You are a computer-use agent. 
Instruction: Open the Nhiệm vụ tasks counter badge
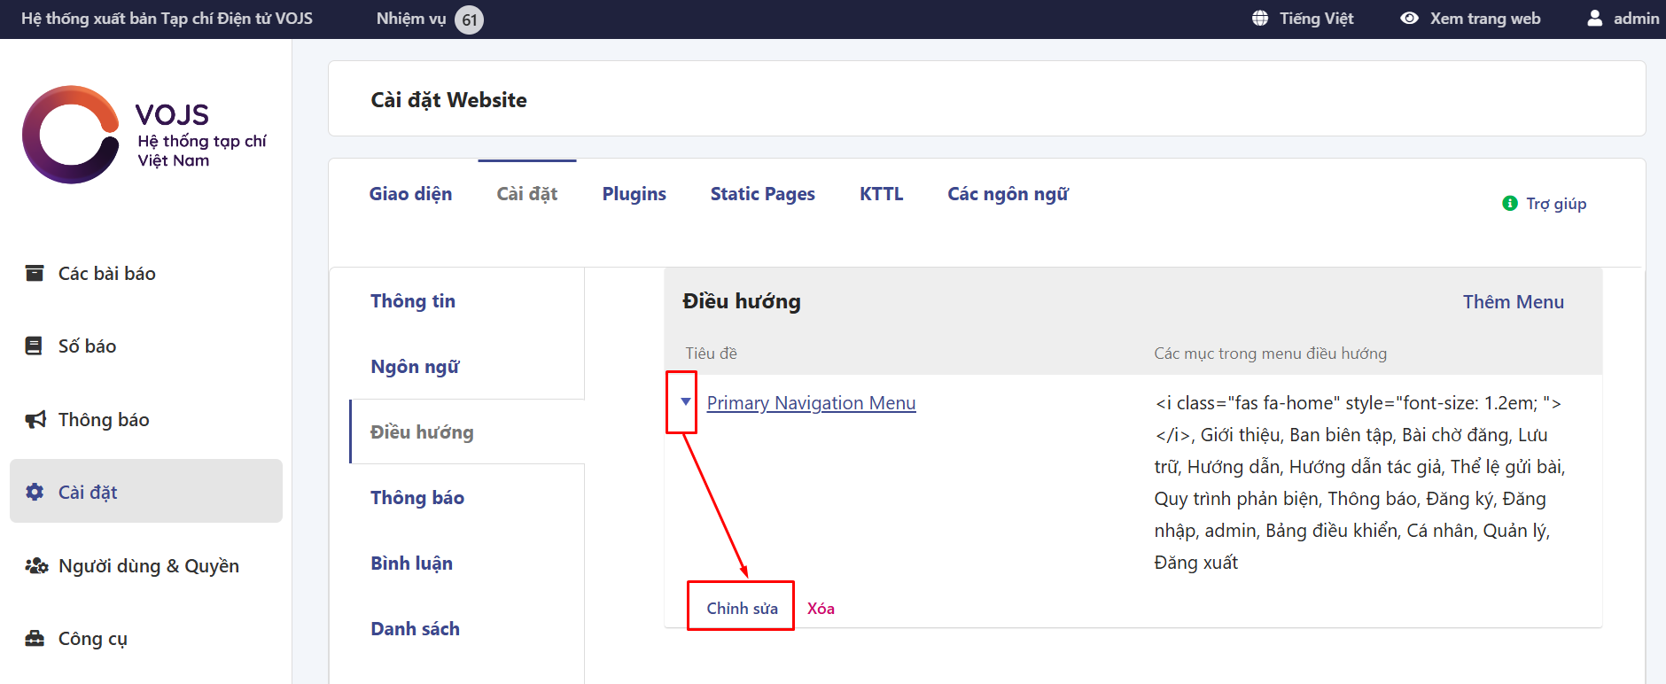click(x=469, y=19)
